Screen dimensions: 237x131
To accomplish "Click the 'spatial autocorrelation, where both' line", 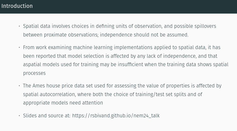I will pos(113,95).
